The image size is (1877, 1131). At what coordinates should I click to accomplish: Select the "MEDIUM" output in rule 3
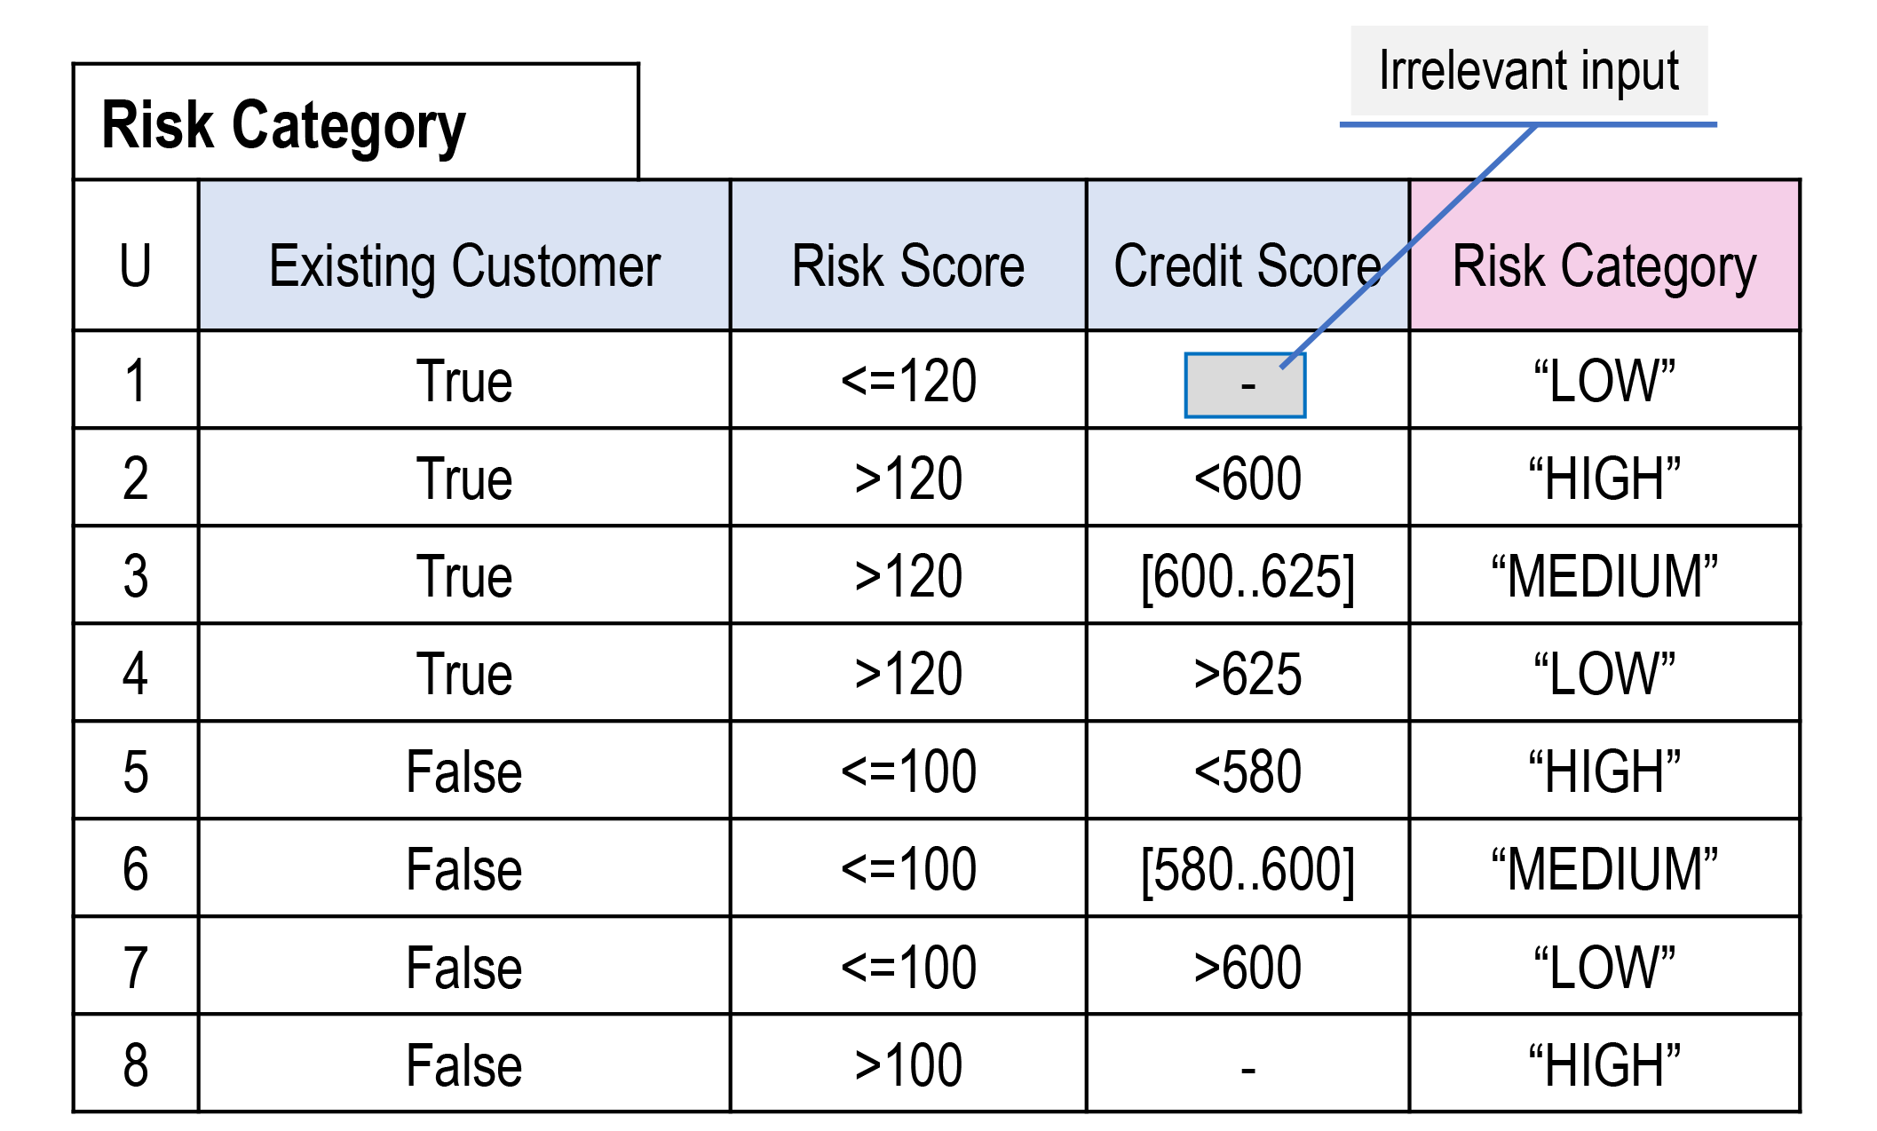(x=1604, y=576)
